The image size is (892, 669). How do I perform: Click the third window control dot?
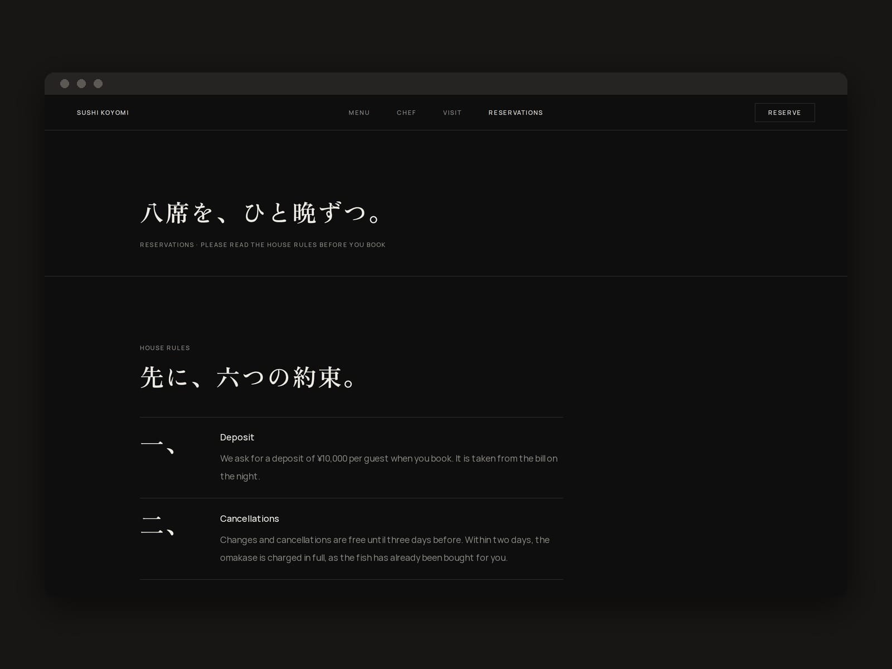coord(98,84)
